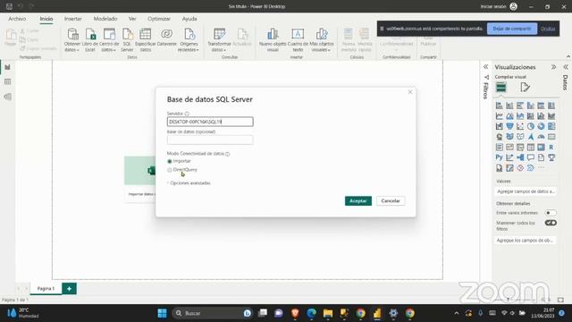Click the Dataverse ribbon icon

[x=167, y=38]
